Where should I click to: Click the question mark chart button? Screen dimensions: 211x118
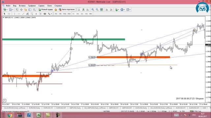(4, 101)
